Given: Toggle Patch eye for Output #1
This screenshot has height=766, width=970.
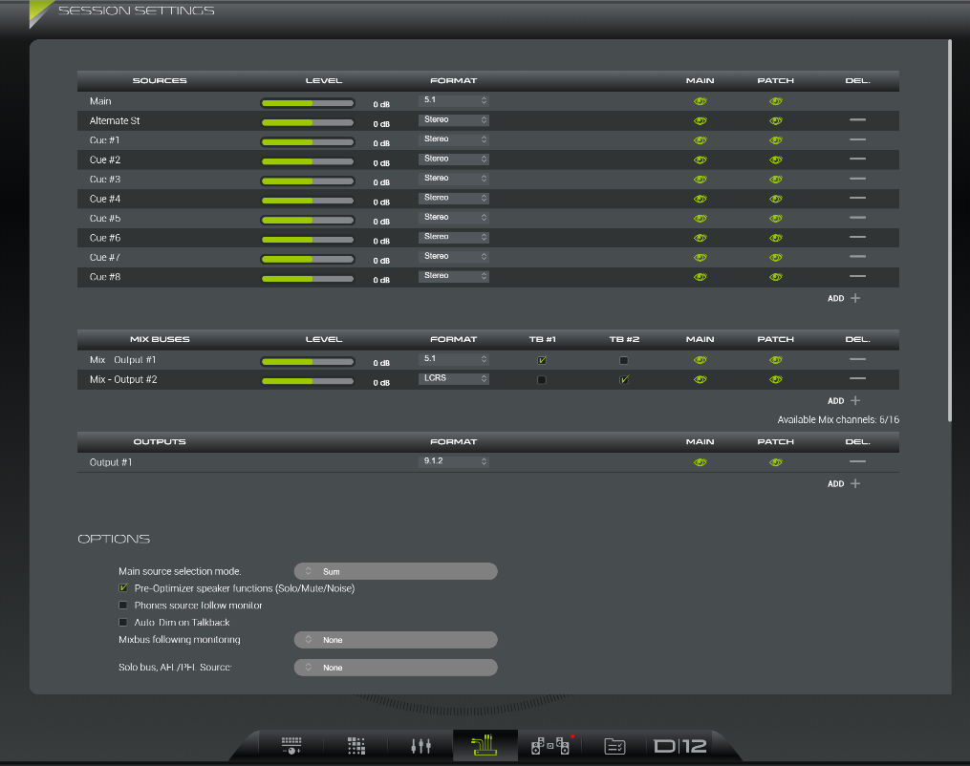Looking at the screenshot, I should (x=776, y=462).
